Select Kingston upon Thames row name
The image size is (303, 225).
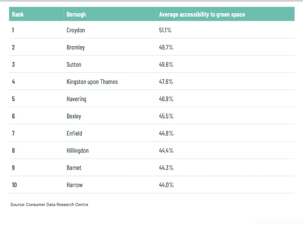[x=92, y=82]
